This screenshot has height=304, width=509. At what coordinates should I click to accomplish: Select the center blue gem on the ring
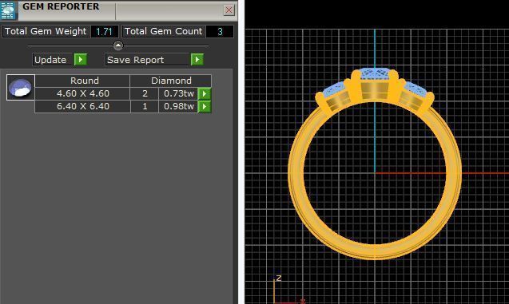(x=375, y=73)
